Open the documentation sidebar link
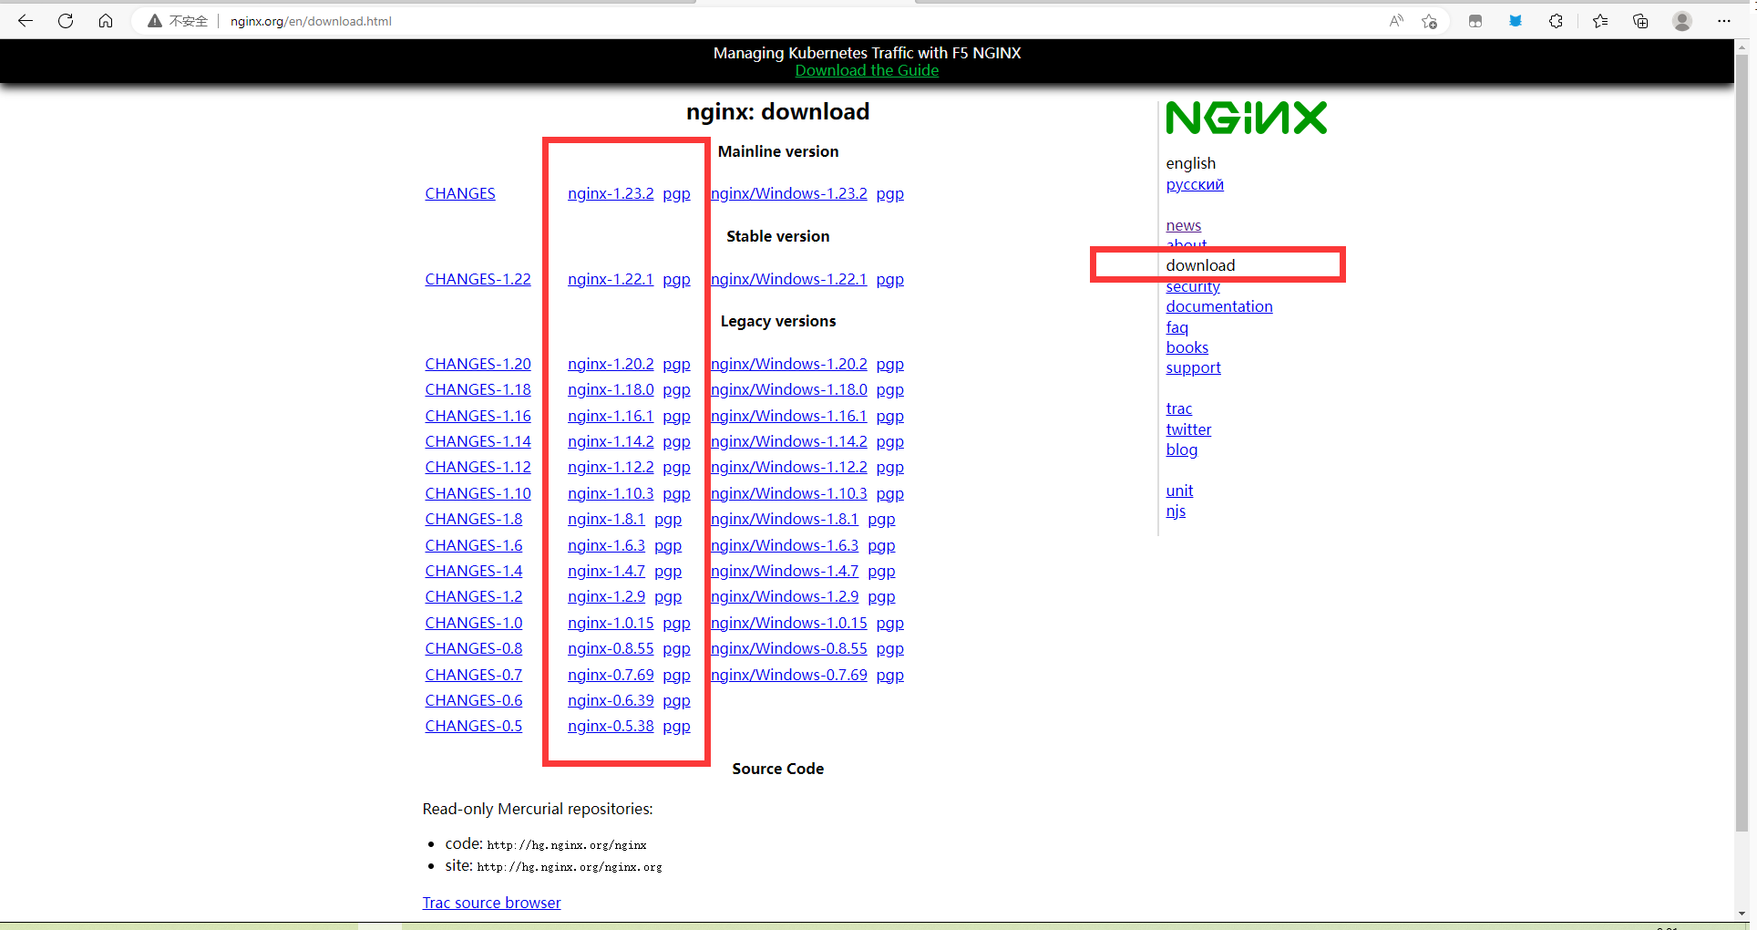Image resolution: width=1757 pixels, height=930 pixels. pos(1219,306)
